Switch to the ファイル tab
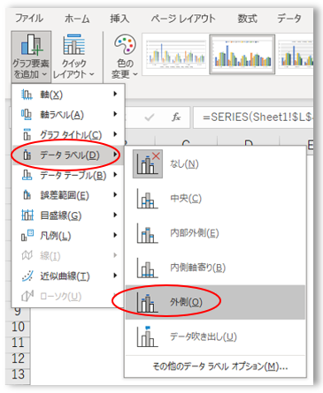323x393 pixels. click(29, 19)
